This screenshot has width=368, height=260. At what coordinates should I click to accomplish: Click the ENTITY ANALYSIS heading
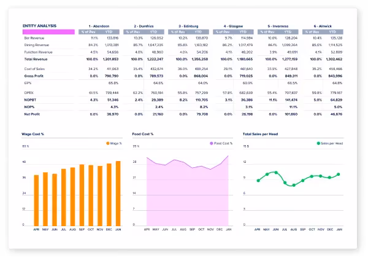pyautogui.click(x=39, y=26)
